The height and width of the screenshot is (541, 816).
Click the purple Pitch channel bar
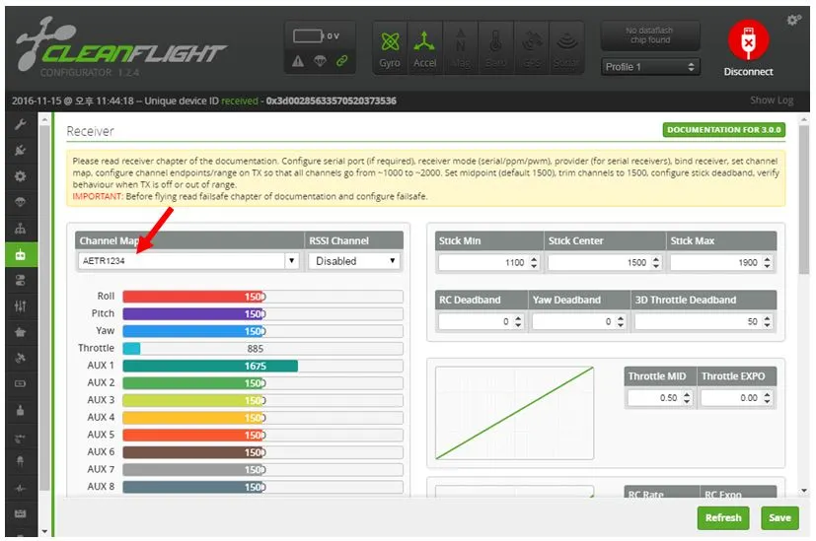[x=262, y=314]
